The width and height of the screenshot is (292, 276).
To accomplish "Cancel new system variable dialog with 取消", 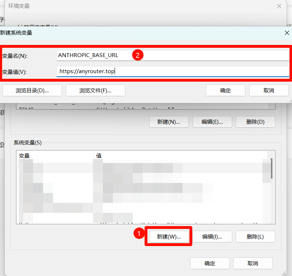I will (269, 91).
